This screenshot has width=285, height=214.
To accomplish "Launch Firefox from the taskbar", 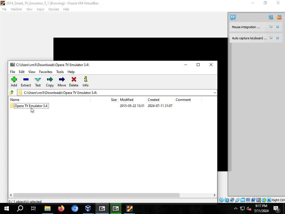I will (x=61, y=208).
